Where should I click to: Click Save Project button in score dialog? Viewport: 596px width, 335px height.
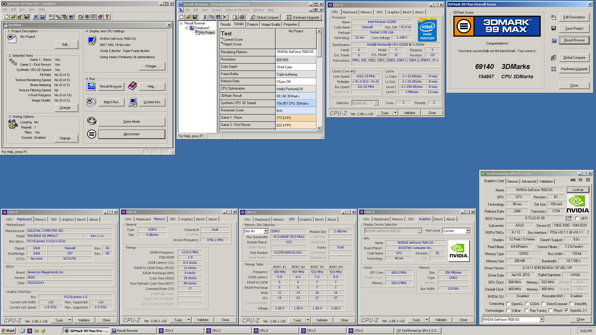pos(574,28)
